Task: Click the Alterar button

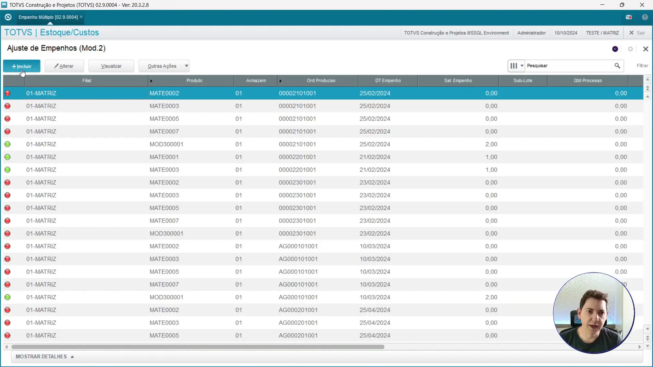Action: click(64, 66)
